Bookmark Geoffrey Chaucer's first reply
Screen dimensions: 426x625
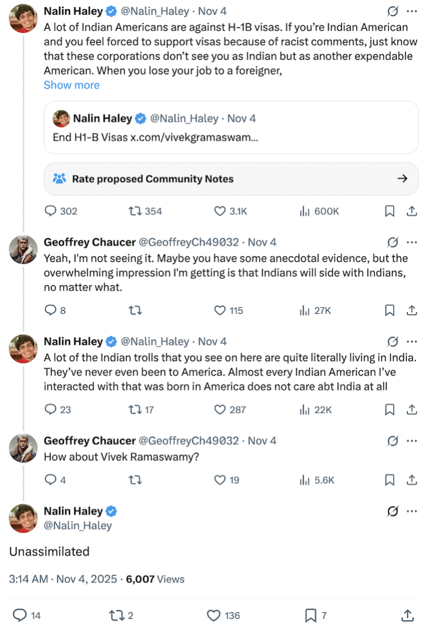389,310
